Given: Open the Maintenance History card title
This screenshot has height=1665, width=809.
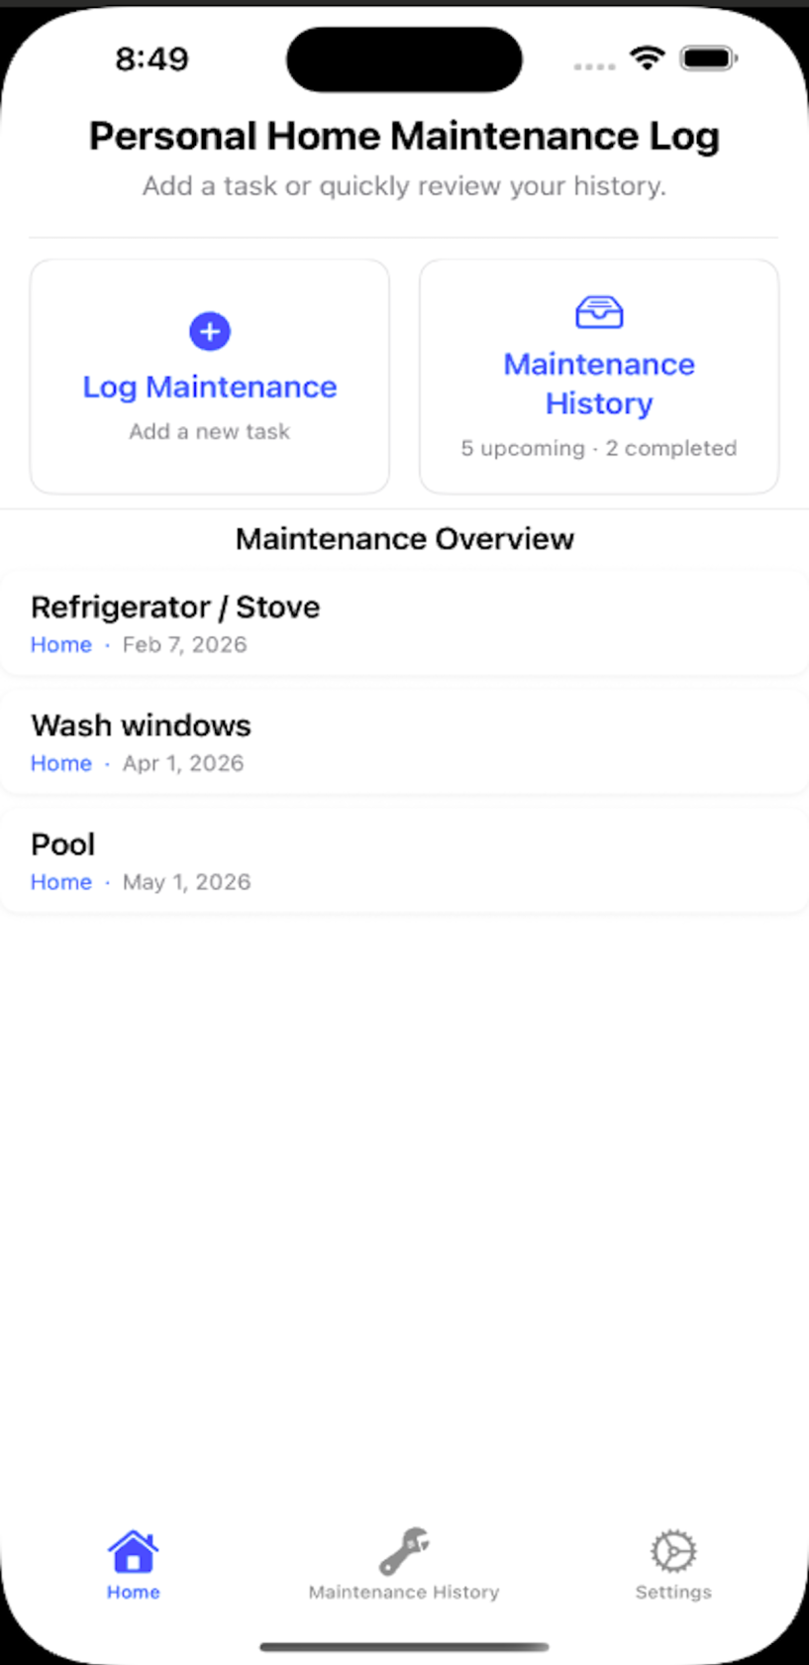Looking at the screenshot, I should click(x=599, y=384).
